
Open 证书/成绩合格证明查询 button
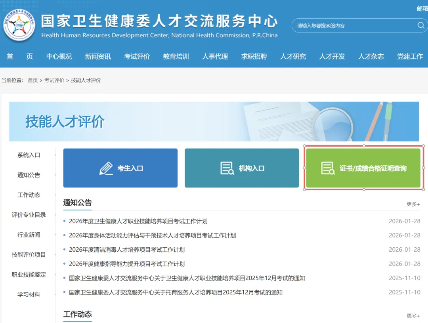(x=363, y=168)
